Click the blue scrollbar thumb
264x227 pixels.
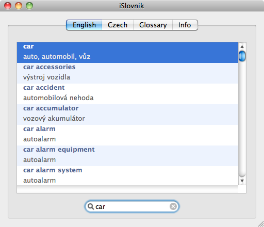[x=242, y=56]
